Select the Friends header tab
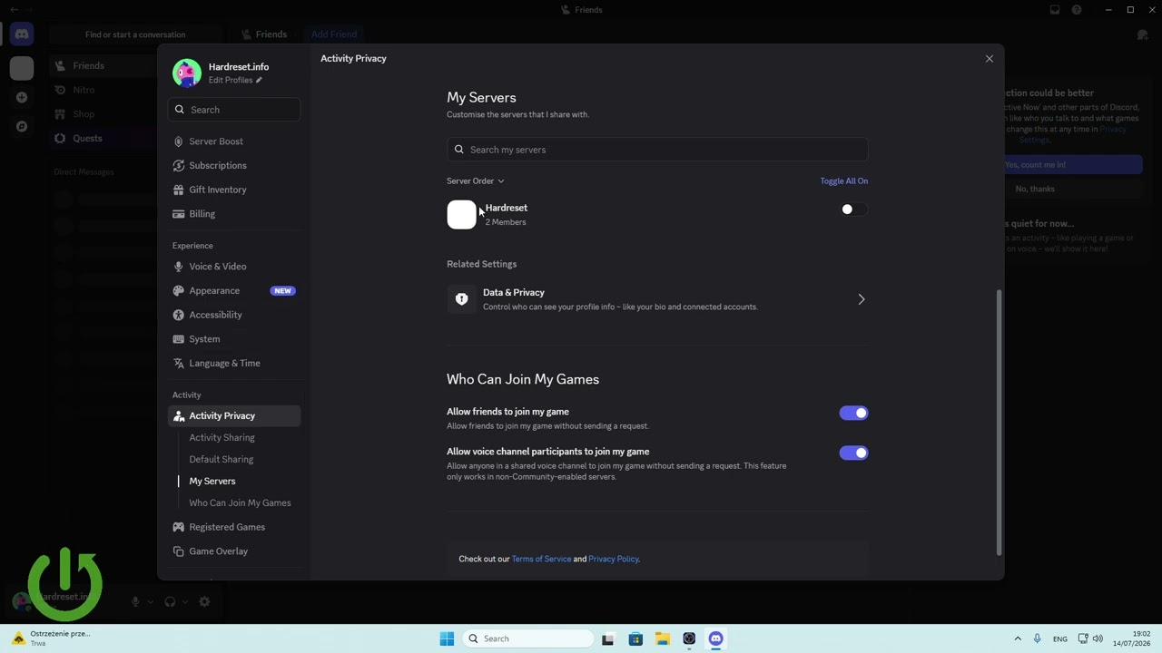Screen dimensions: 1162x653 (264, 34)
